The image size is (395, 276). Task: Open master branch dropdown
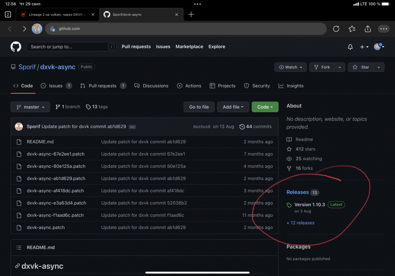(30, 107)
